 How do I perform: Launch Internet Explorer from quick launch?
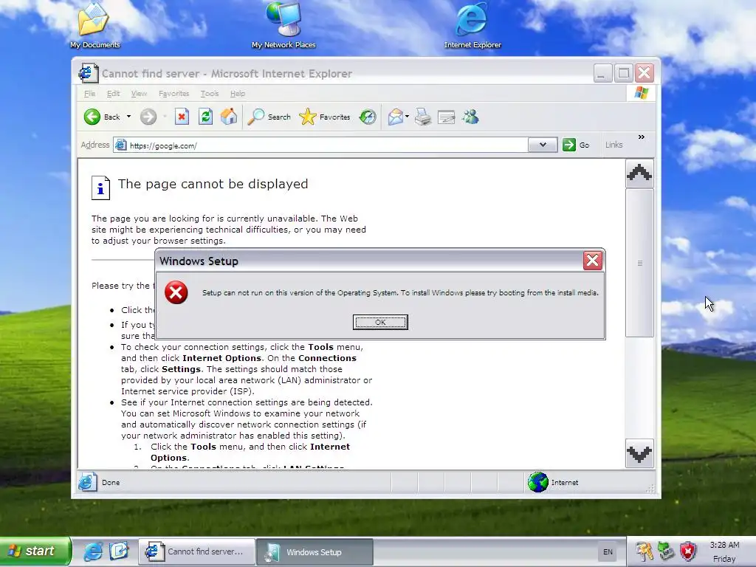(93, 551)
